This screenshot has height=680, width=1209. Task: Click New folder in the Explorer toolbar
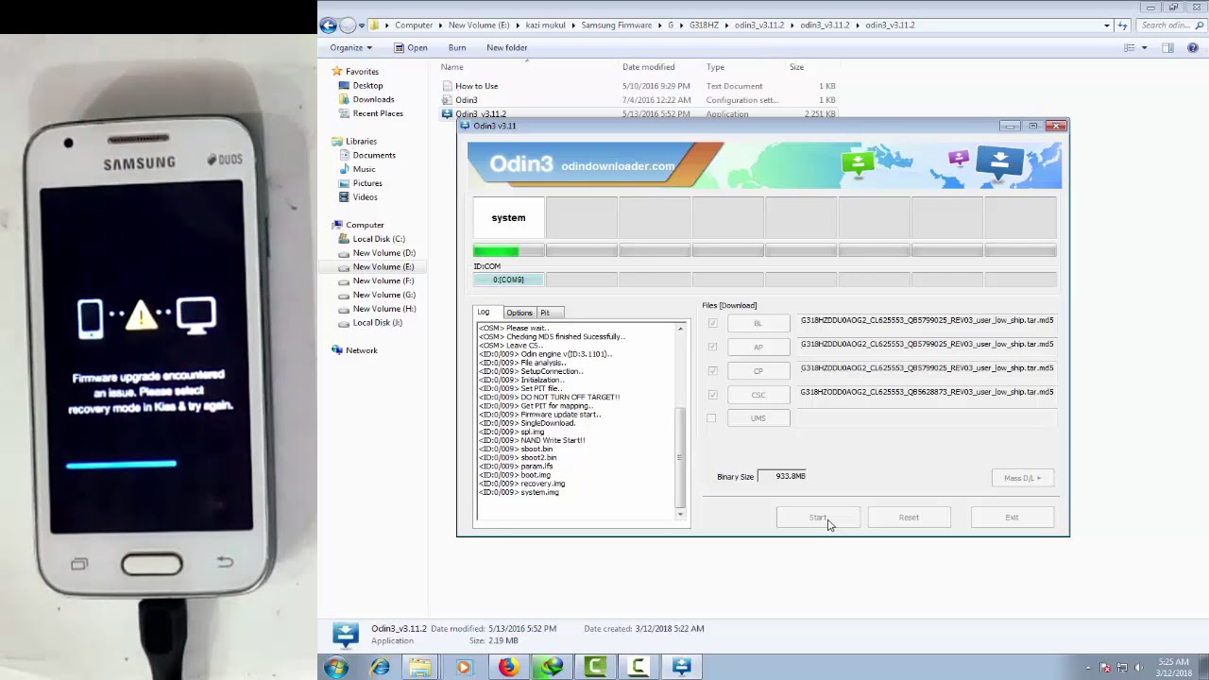(507, 47)
